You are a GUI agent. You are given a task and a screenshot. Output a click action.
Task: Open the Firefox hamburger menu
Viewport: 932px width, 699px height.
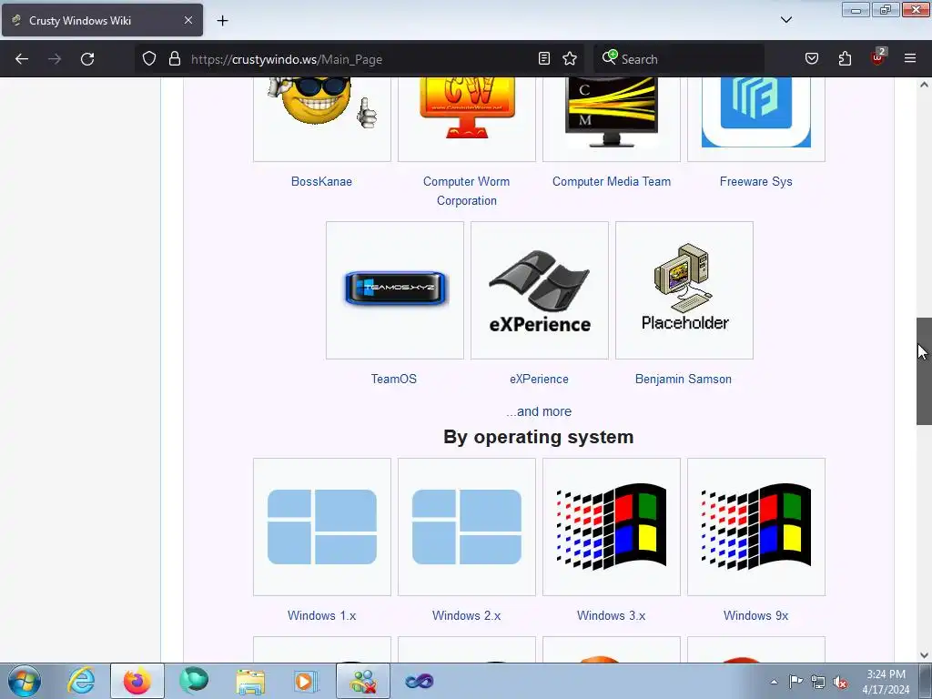pyautogui.click(x=910, y=58)
